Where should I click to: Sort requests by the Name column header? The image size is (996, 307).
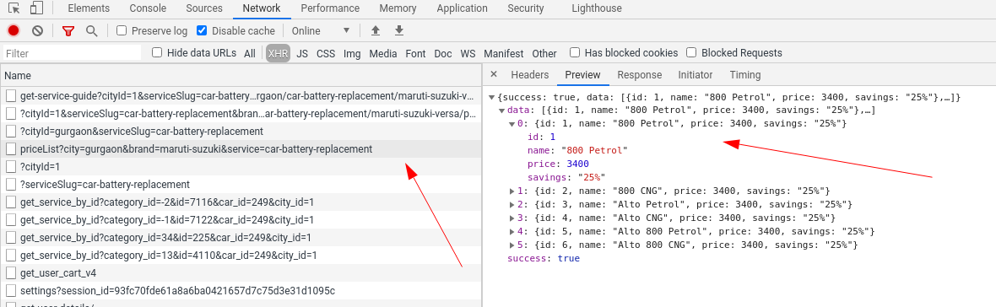click(241, 75)
